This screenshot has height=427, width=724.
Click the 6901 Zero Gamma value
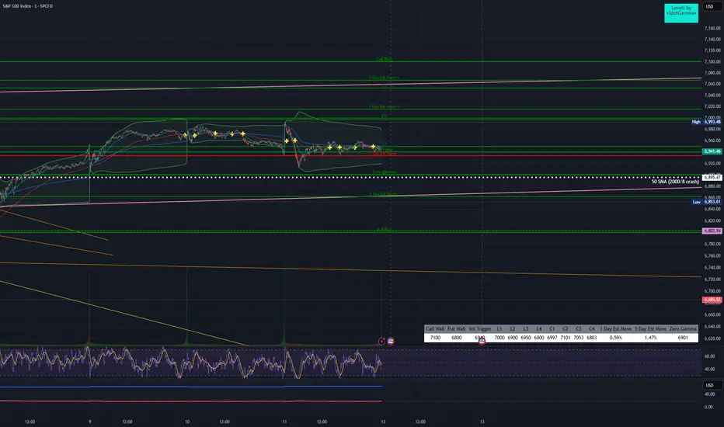click(x=683, y=338)
